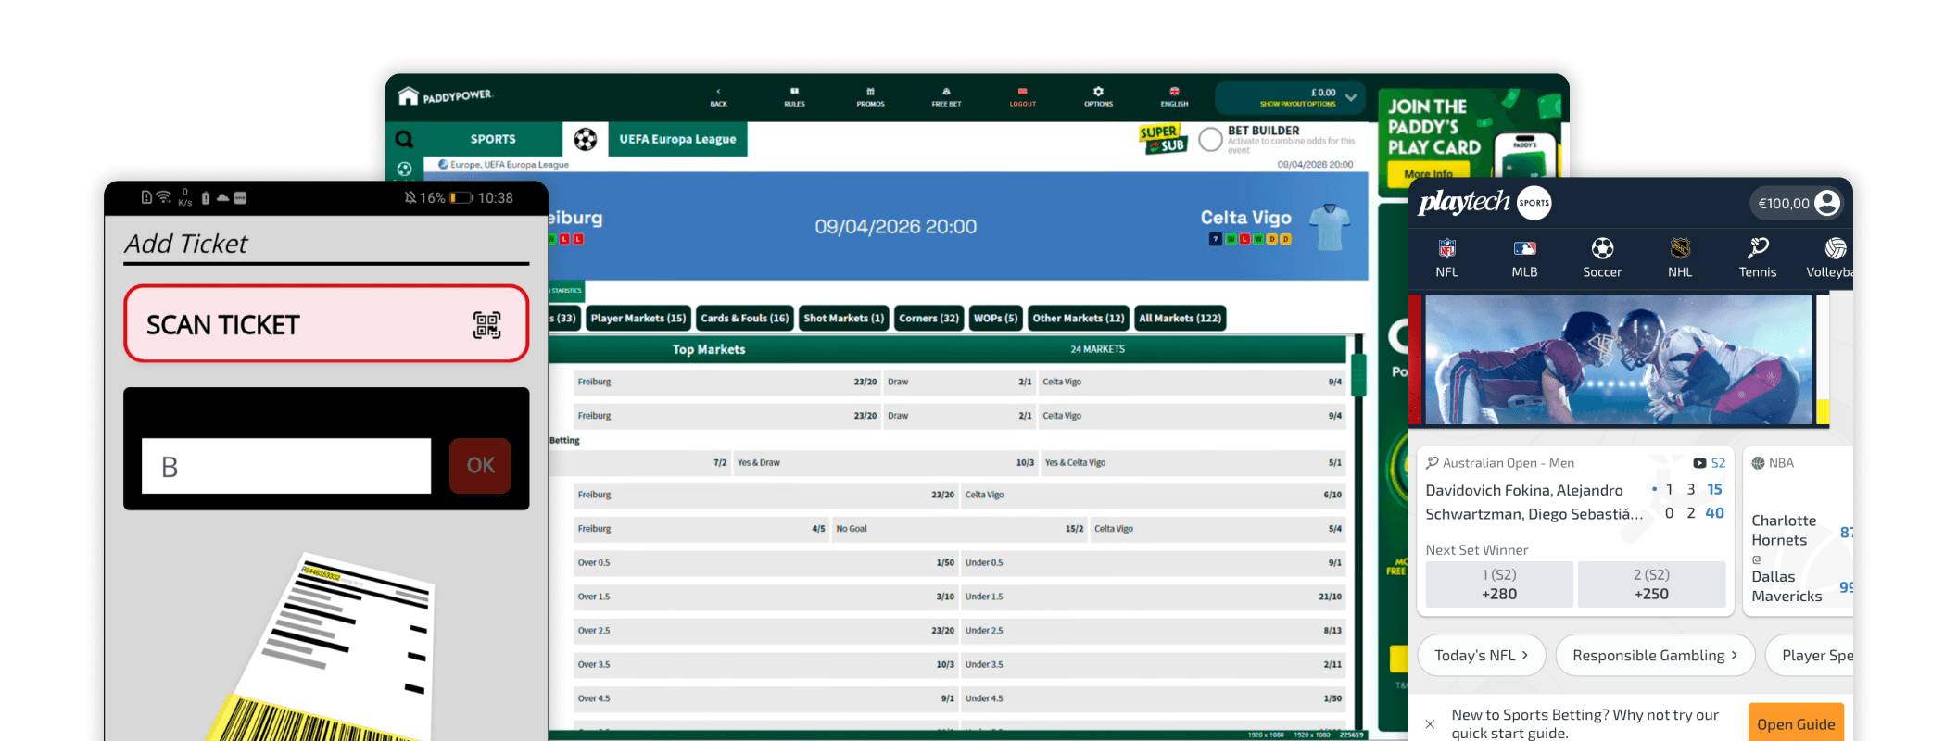
Task: Open the WOPs (5) tab
Action: click(x=995, y=319)
